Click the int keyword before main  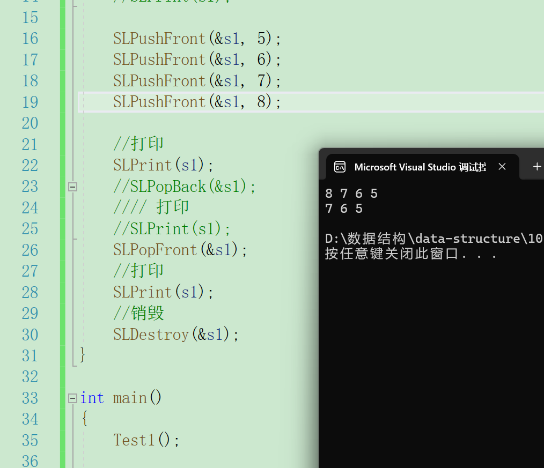(92, 398)
